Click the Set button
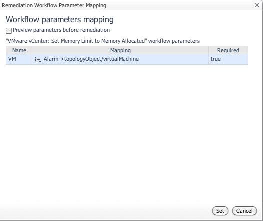 220,211
